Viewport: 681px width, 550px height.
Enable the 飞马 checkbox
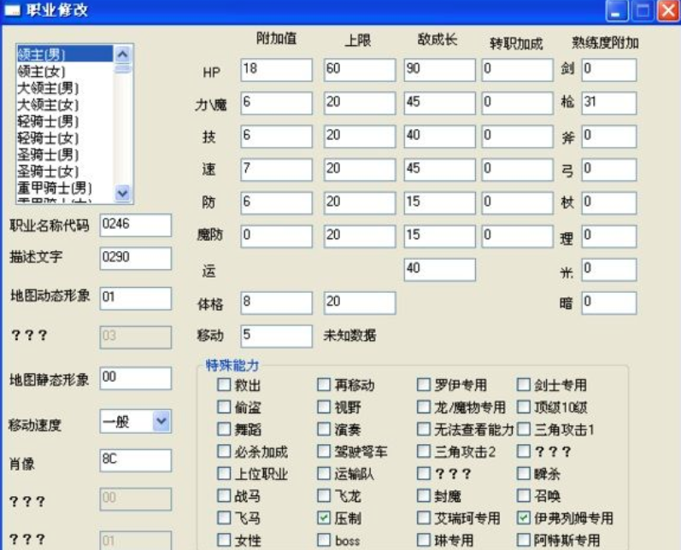(224, 518)
